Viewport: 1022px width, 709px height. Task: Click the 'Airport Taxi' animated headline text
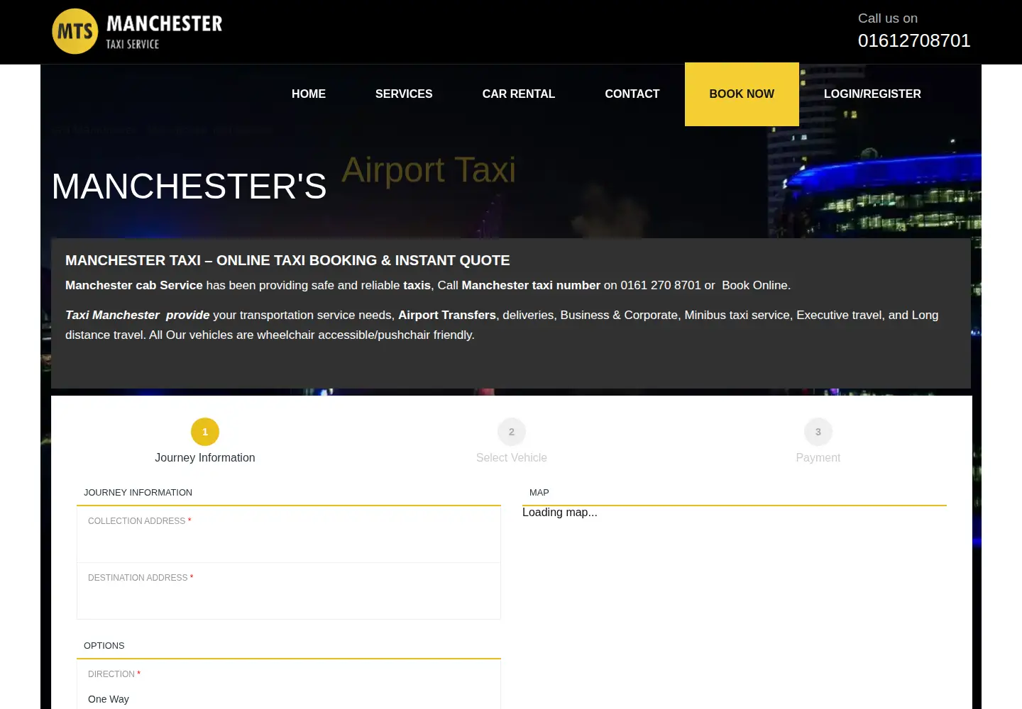pos(429,170)
